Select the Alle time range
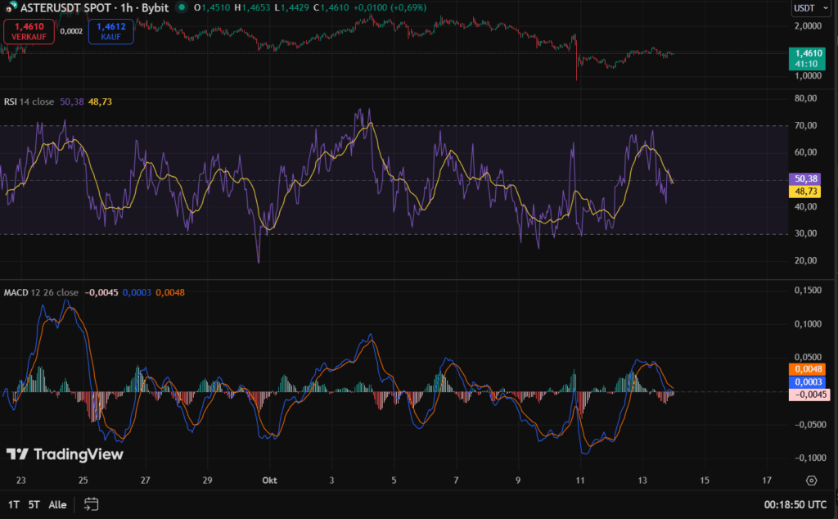Image resolution: width=838 pixels, height=519 pixels. pos(58,505)
